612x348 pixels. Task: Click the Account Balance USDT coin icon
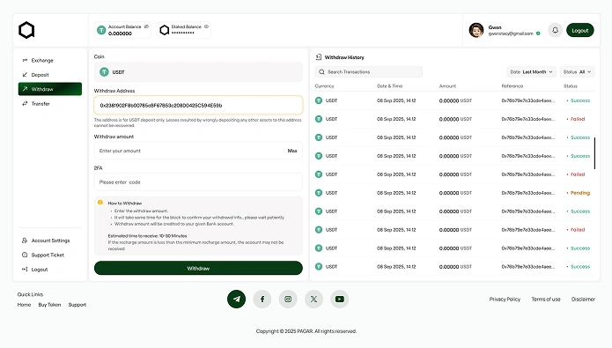[101, 30]
